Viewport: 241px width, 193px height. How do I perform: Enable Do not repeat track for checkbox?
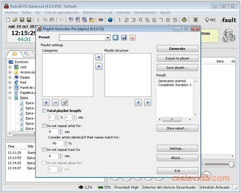pyautogui.click(x=44, y=150)
